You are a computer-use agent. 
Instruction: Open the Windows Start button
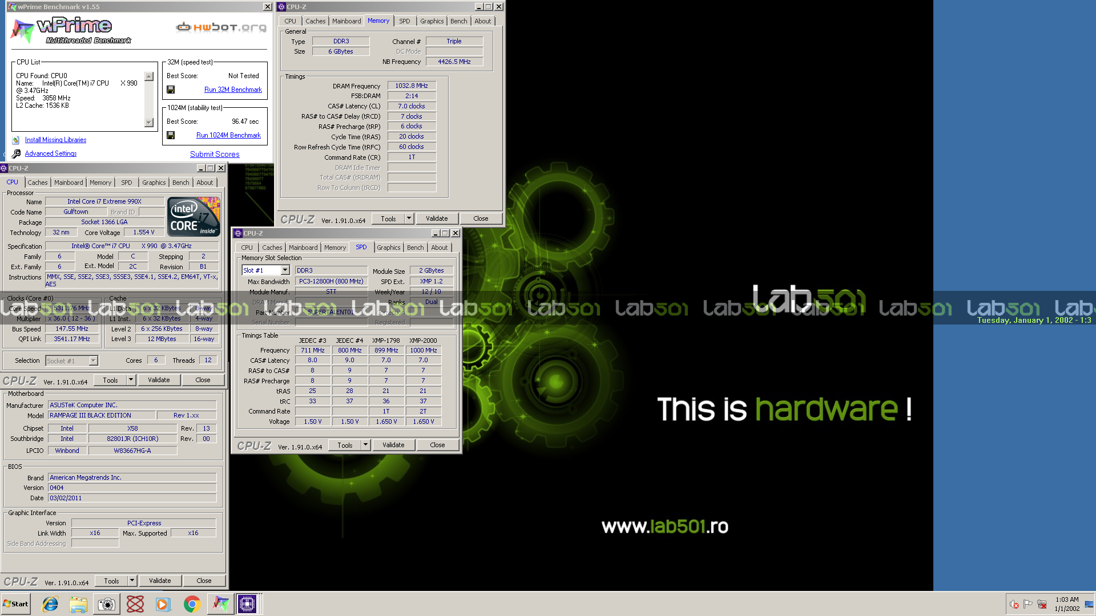point(16,604)
